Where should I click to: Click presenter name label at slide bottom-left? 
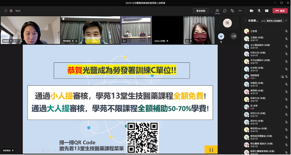pos(8,151)
